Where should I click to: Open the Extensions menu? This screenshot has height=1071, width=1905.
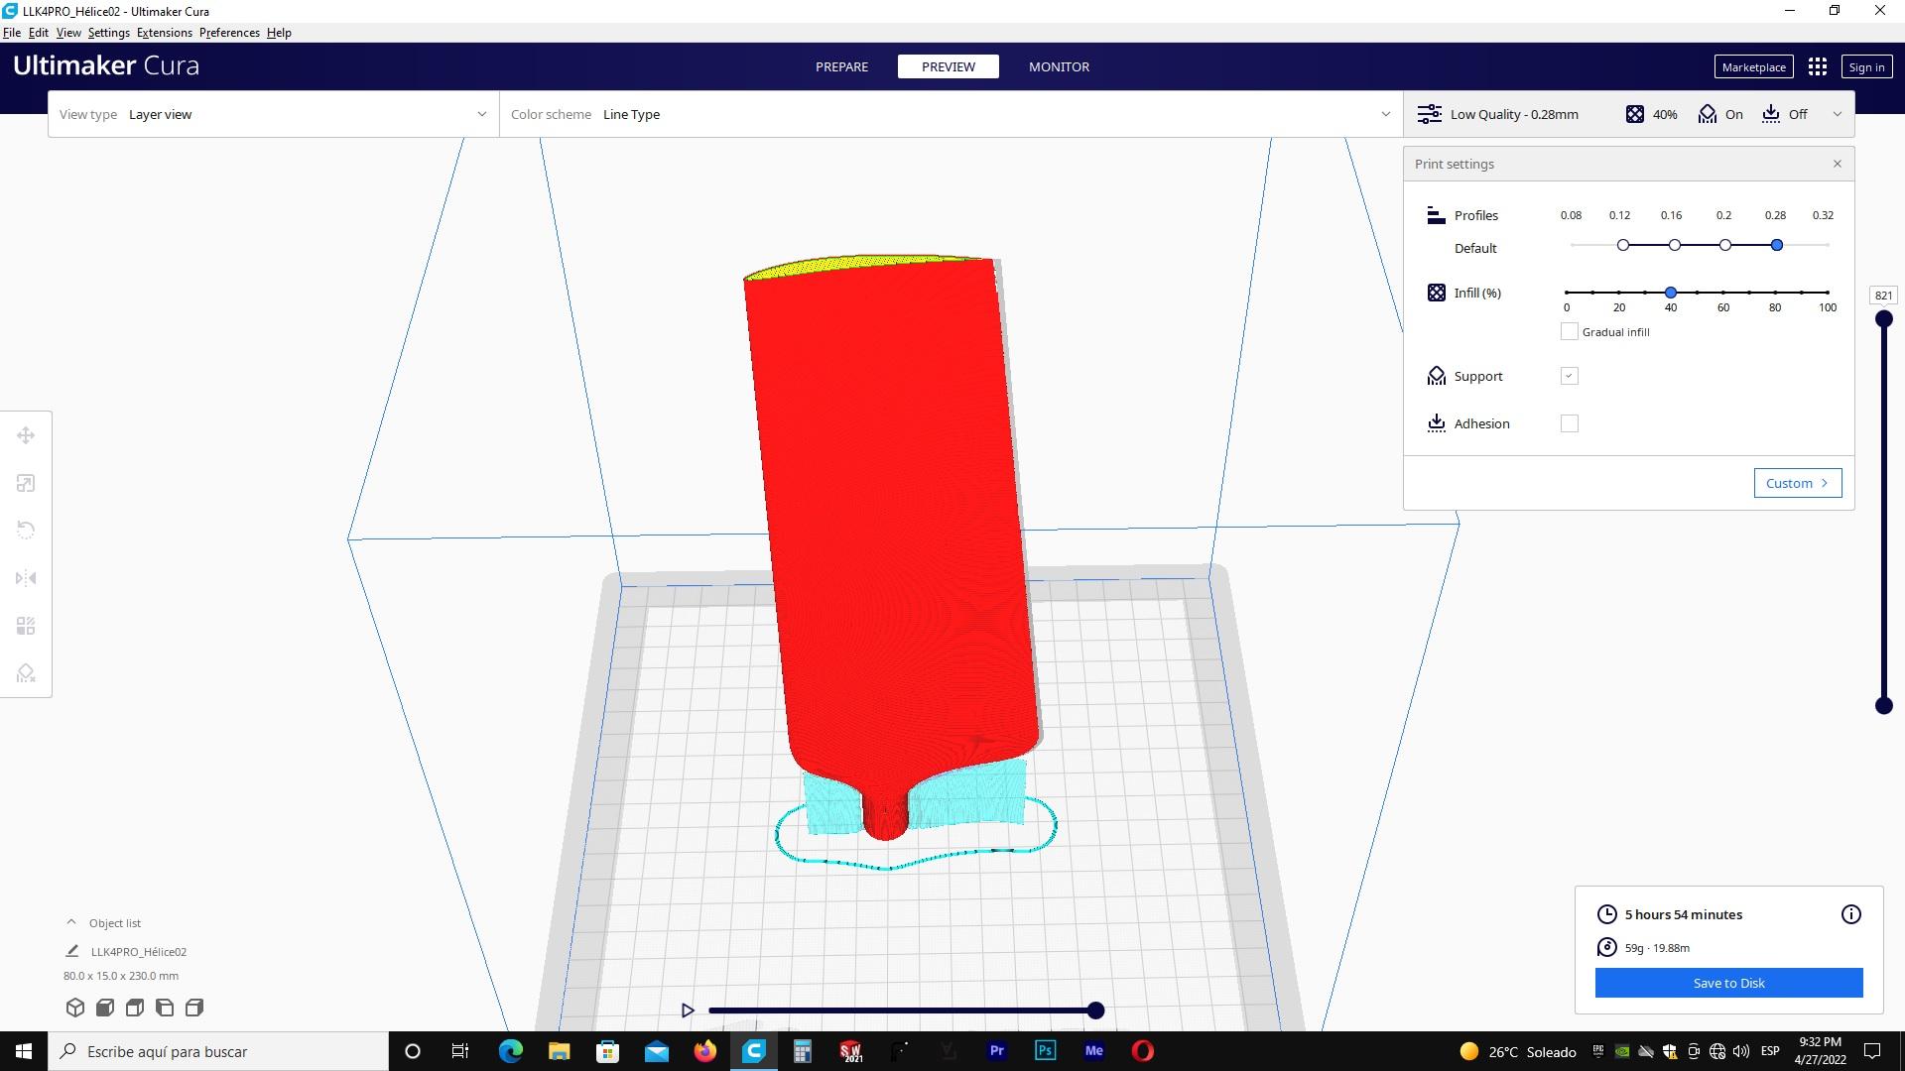click(x=164, y=33)
